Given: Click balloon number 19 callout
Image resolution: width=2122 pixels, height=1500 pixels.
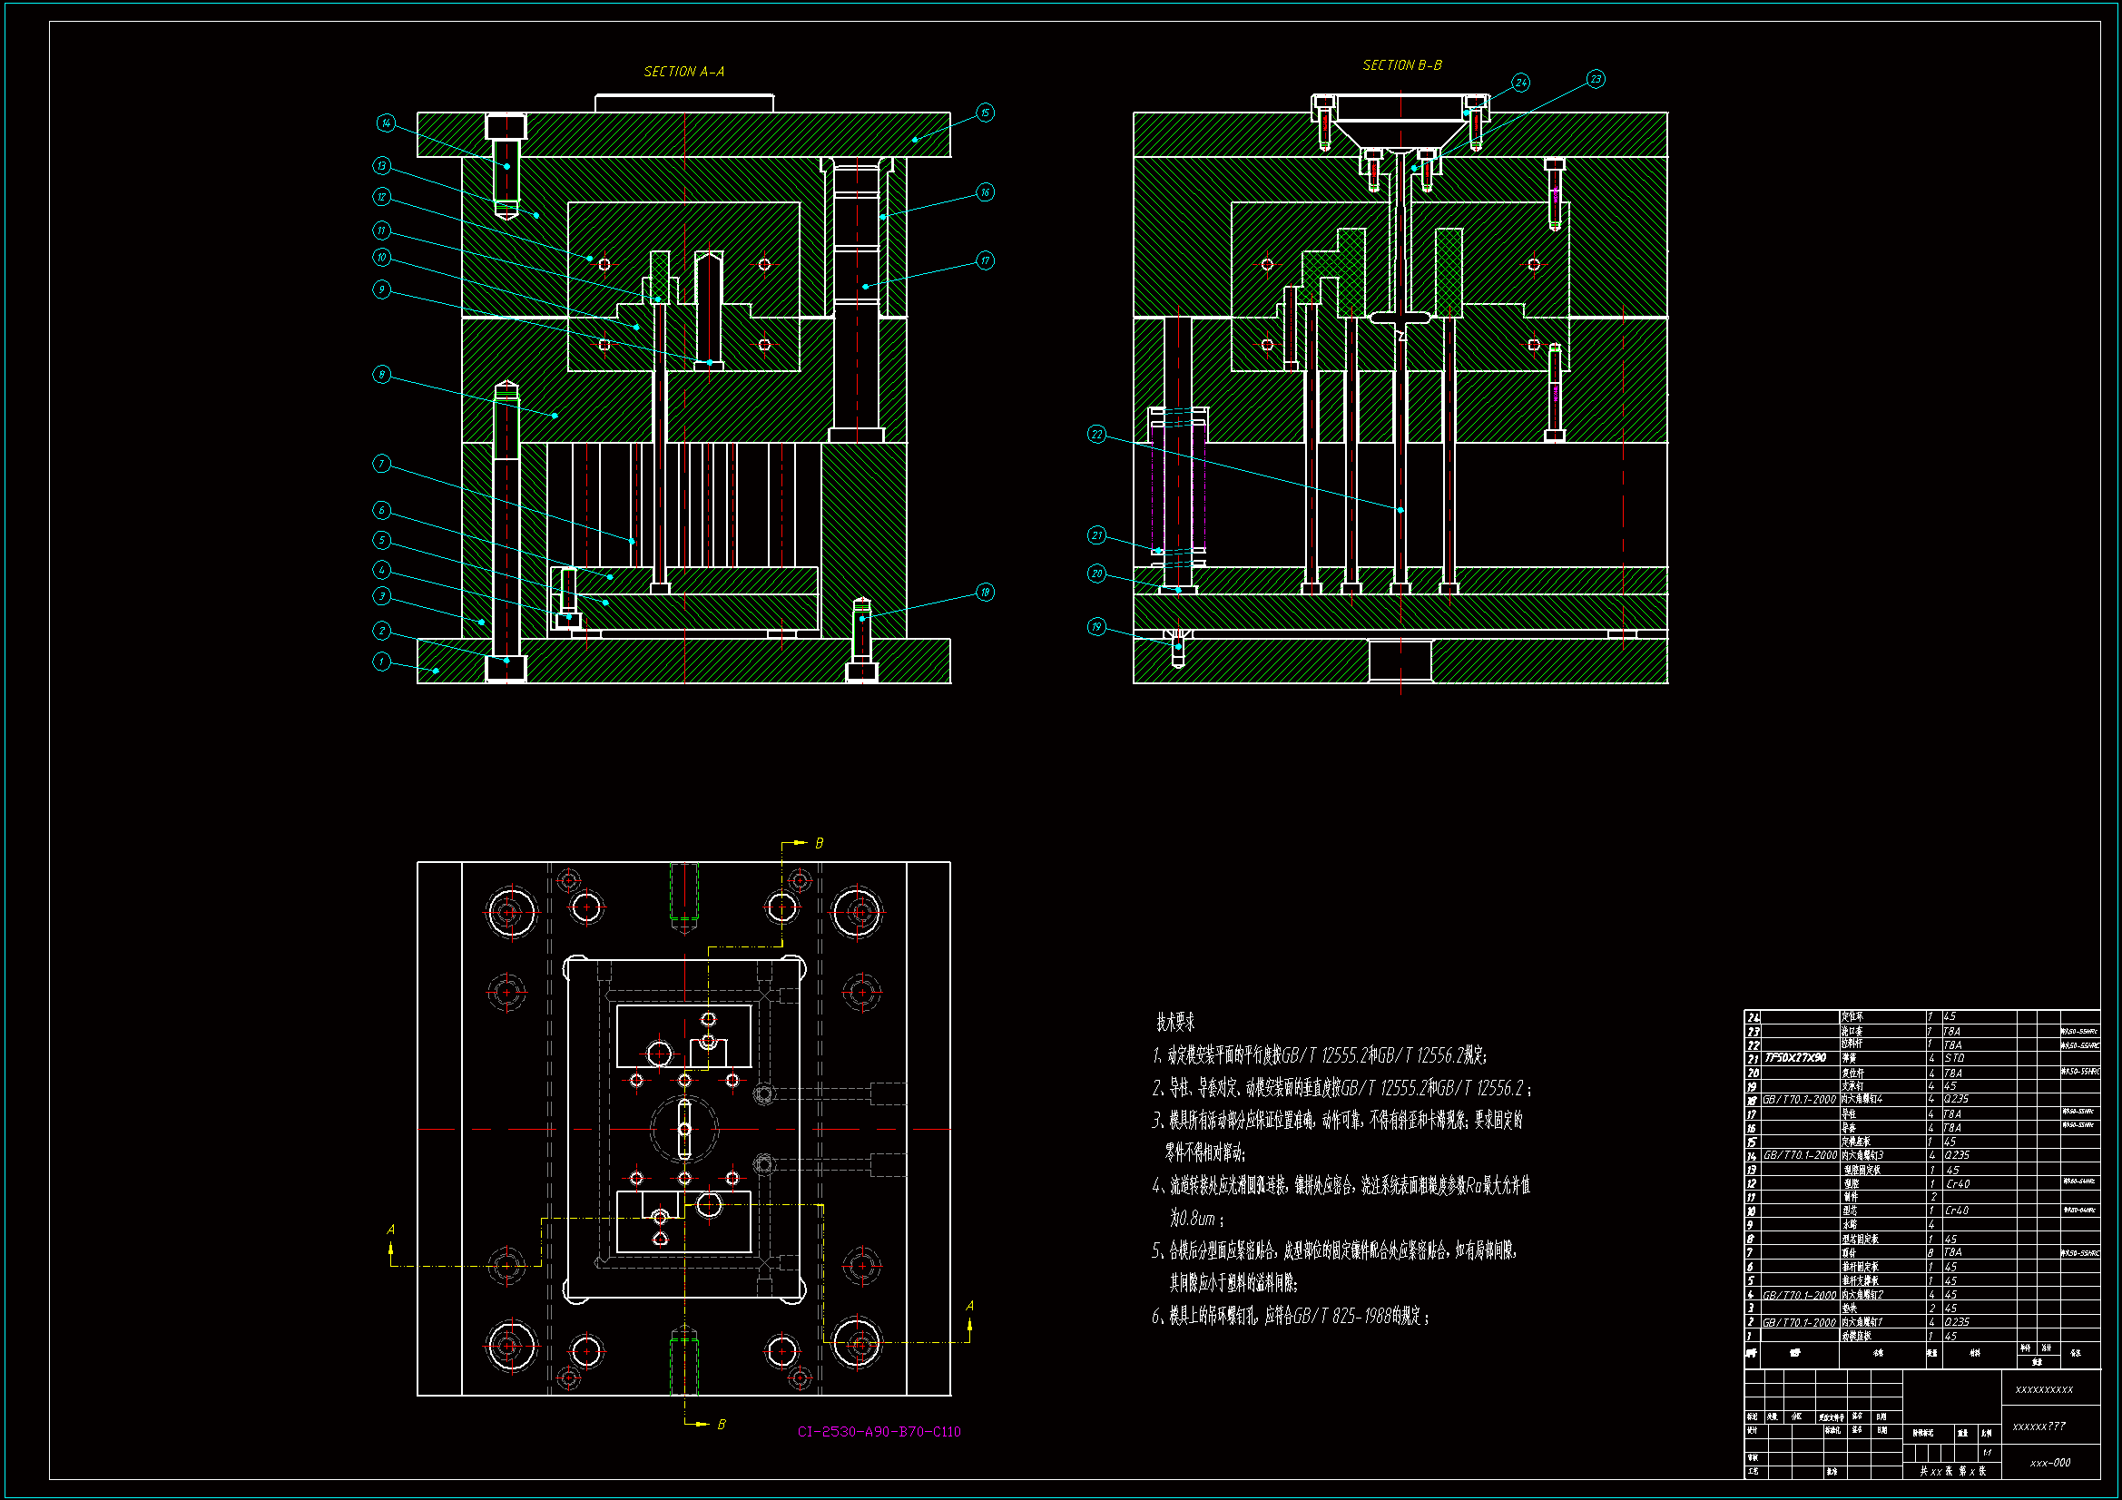Looking at the screenshot, I should pyautogui.click(x=1096, y=627).
